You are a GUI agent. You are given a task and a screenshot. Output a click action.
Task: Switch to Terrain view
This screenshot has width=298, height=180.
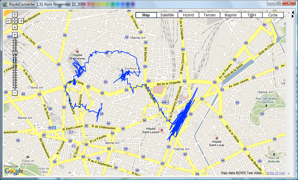209,15
